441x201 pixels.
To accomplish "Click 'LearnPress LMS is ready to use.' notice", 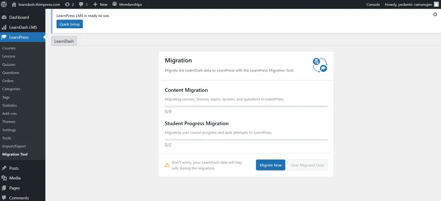I will click(83, 16).
